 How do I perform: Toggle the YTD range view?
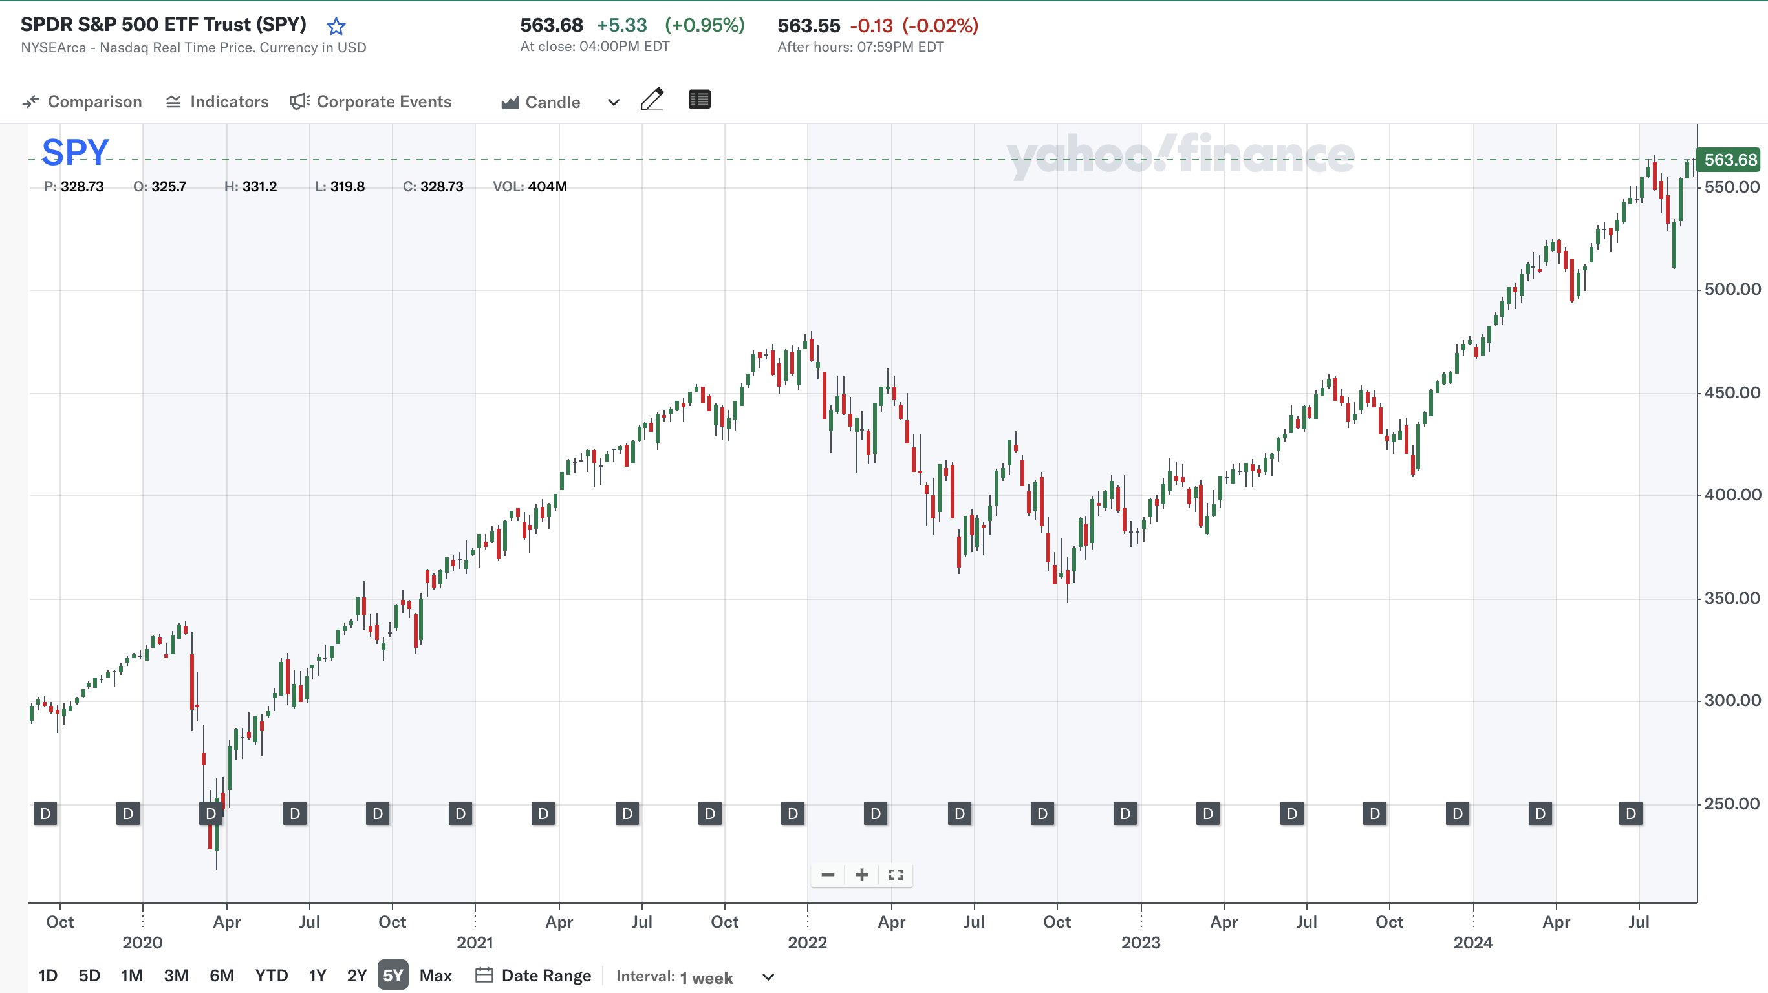point(270,974)
